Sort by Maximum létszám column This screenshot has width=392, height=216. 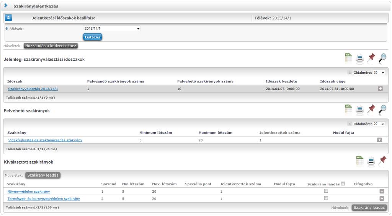[216, 133]
